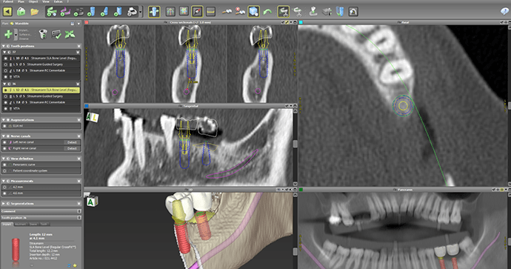Collapse the Nerve canals section
Screen dimensions: 511x269
(4, 136)
